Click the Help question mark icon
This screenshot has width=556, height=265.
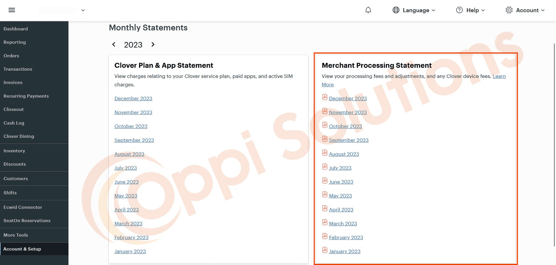click(x=460, y=10)
